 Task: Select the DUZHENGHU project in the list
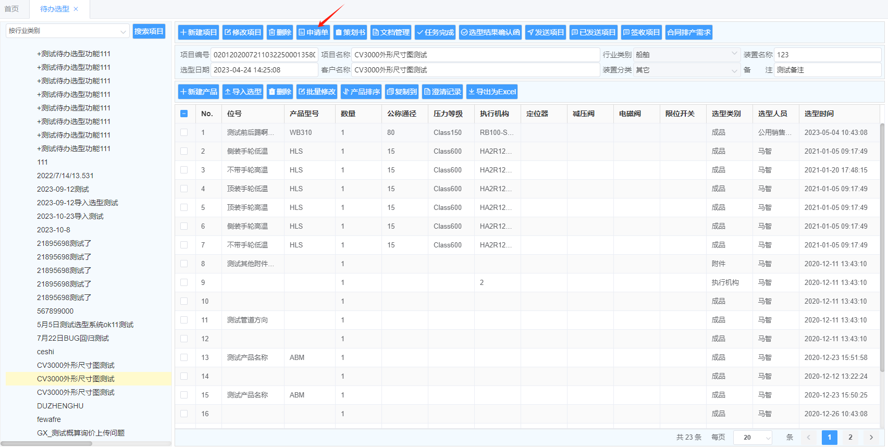coord(60,406)
